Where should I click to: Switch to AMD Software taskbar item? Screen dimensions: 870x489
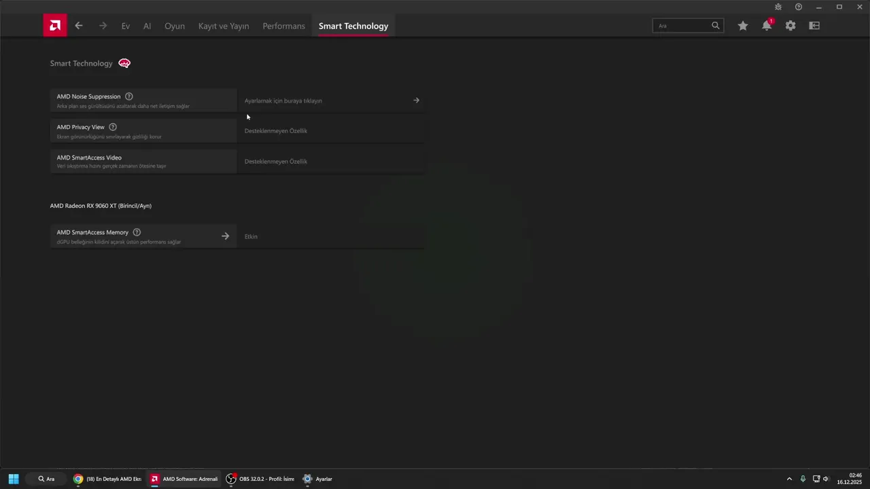click(184, 479)
